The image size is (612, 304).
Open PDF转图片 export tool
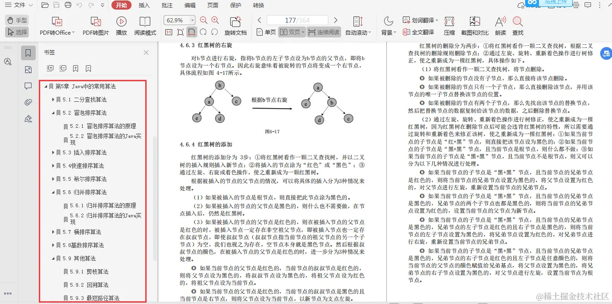click(x=95, y=25)
